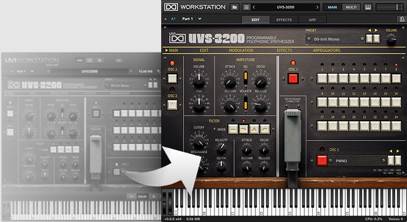Open the folder browser icon in top bar
The image size is (407, 222).
235,7
